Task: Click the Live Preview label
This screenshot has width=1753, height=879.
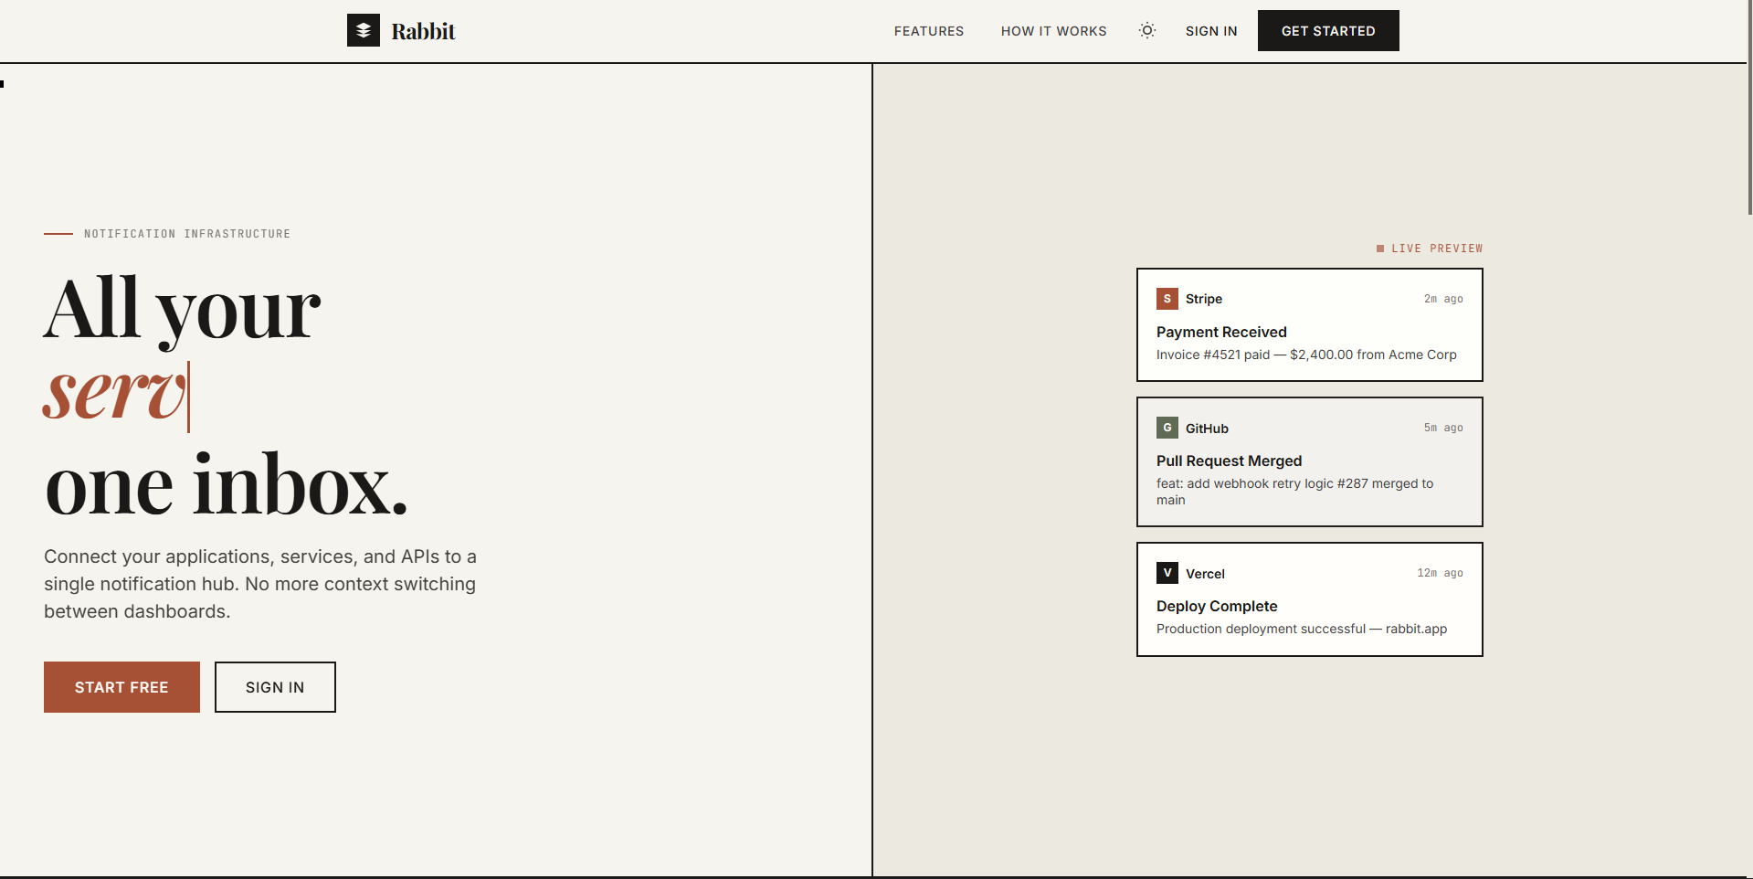Action: point(1437,249)
